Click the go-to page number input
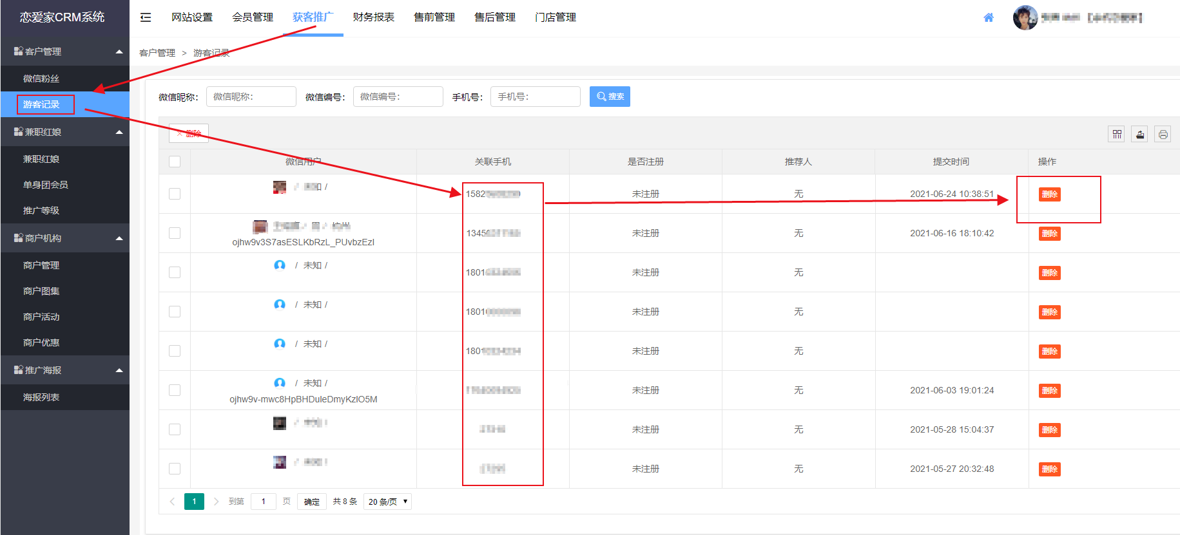This screenshot has height=535, width=1180. pyautogui.click(x=264, y=502)
